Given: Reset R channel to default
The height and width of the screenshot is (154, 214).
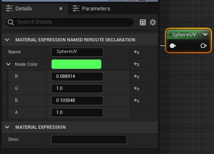Looking at the screenshot, I should [137, 77].
